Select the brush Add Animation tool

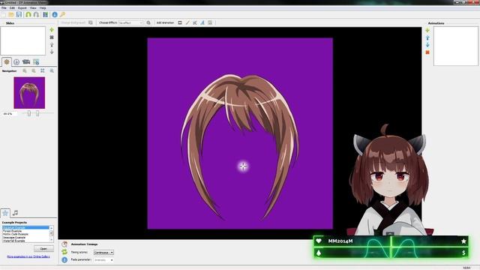(x=187, y=22)
